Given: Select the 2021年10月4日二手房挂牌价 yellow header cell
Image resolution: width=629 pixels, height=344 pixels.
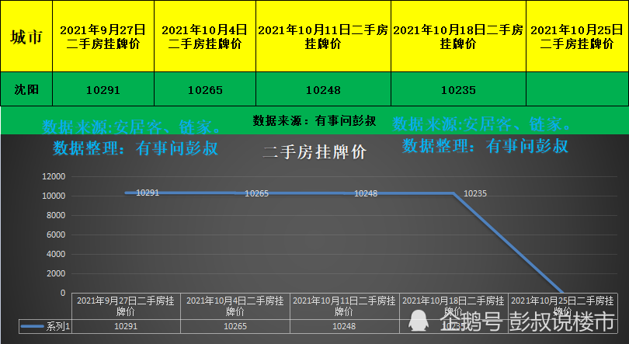Looking at the screenshot, I should tap(205, 36).
